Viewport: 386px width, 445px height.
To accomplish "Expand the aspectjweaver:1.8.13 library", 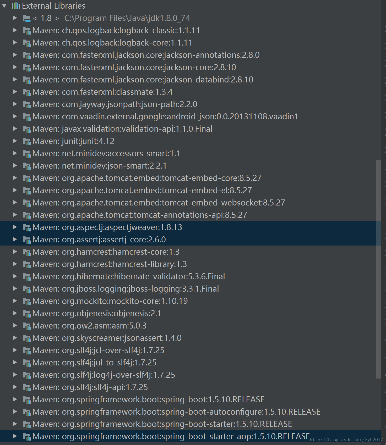I will click(x=15, y=227).
